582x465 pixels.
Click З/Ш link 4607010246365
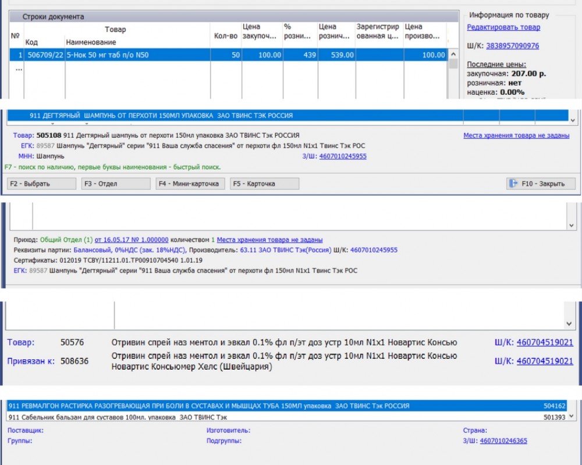point(503,441)
